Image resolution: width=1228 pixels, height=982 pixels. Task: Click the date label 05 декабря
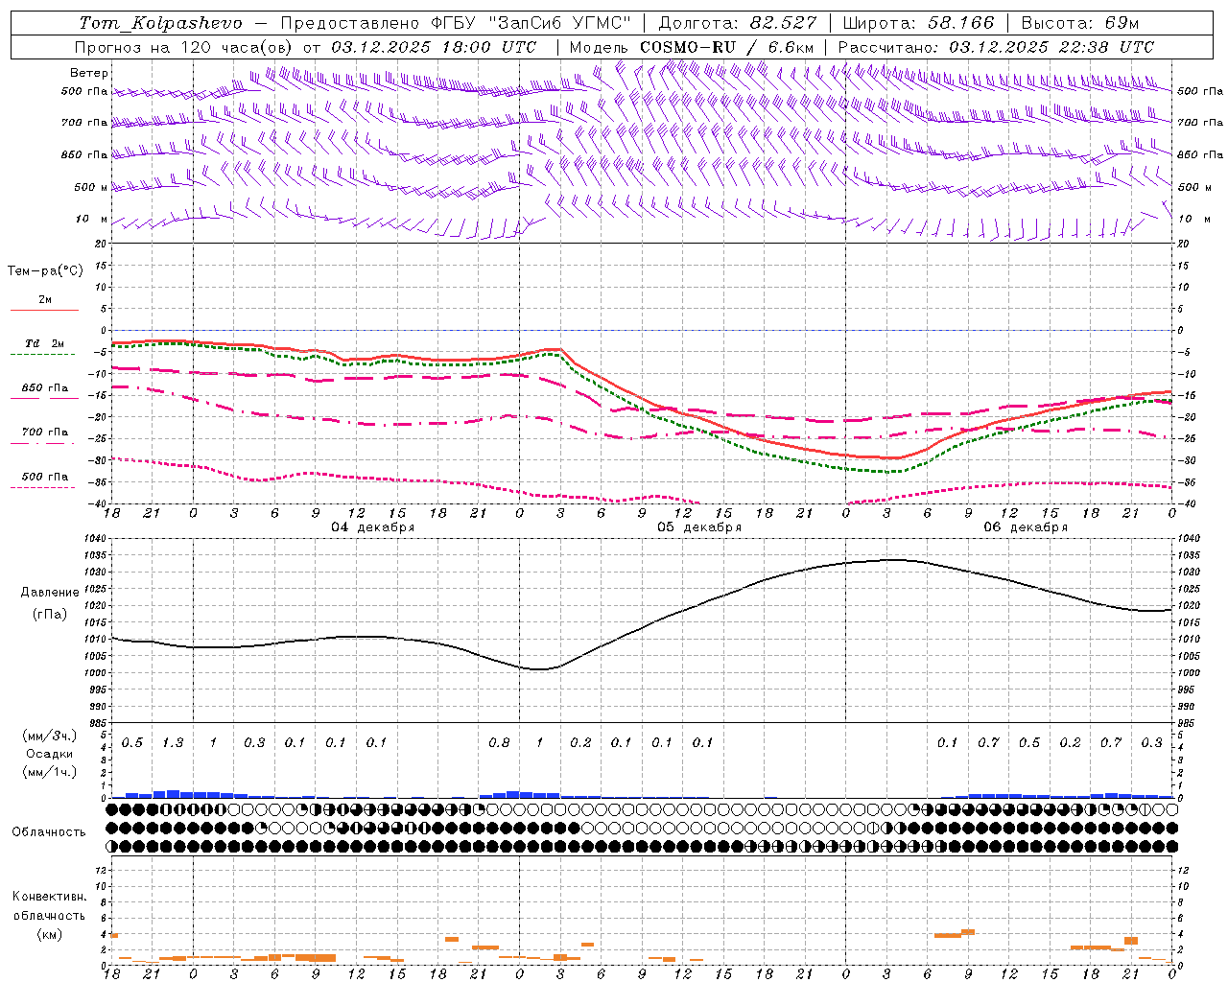(698, 527)
